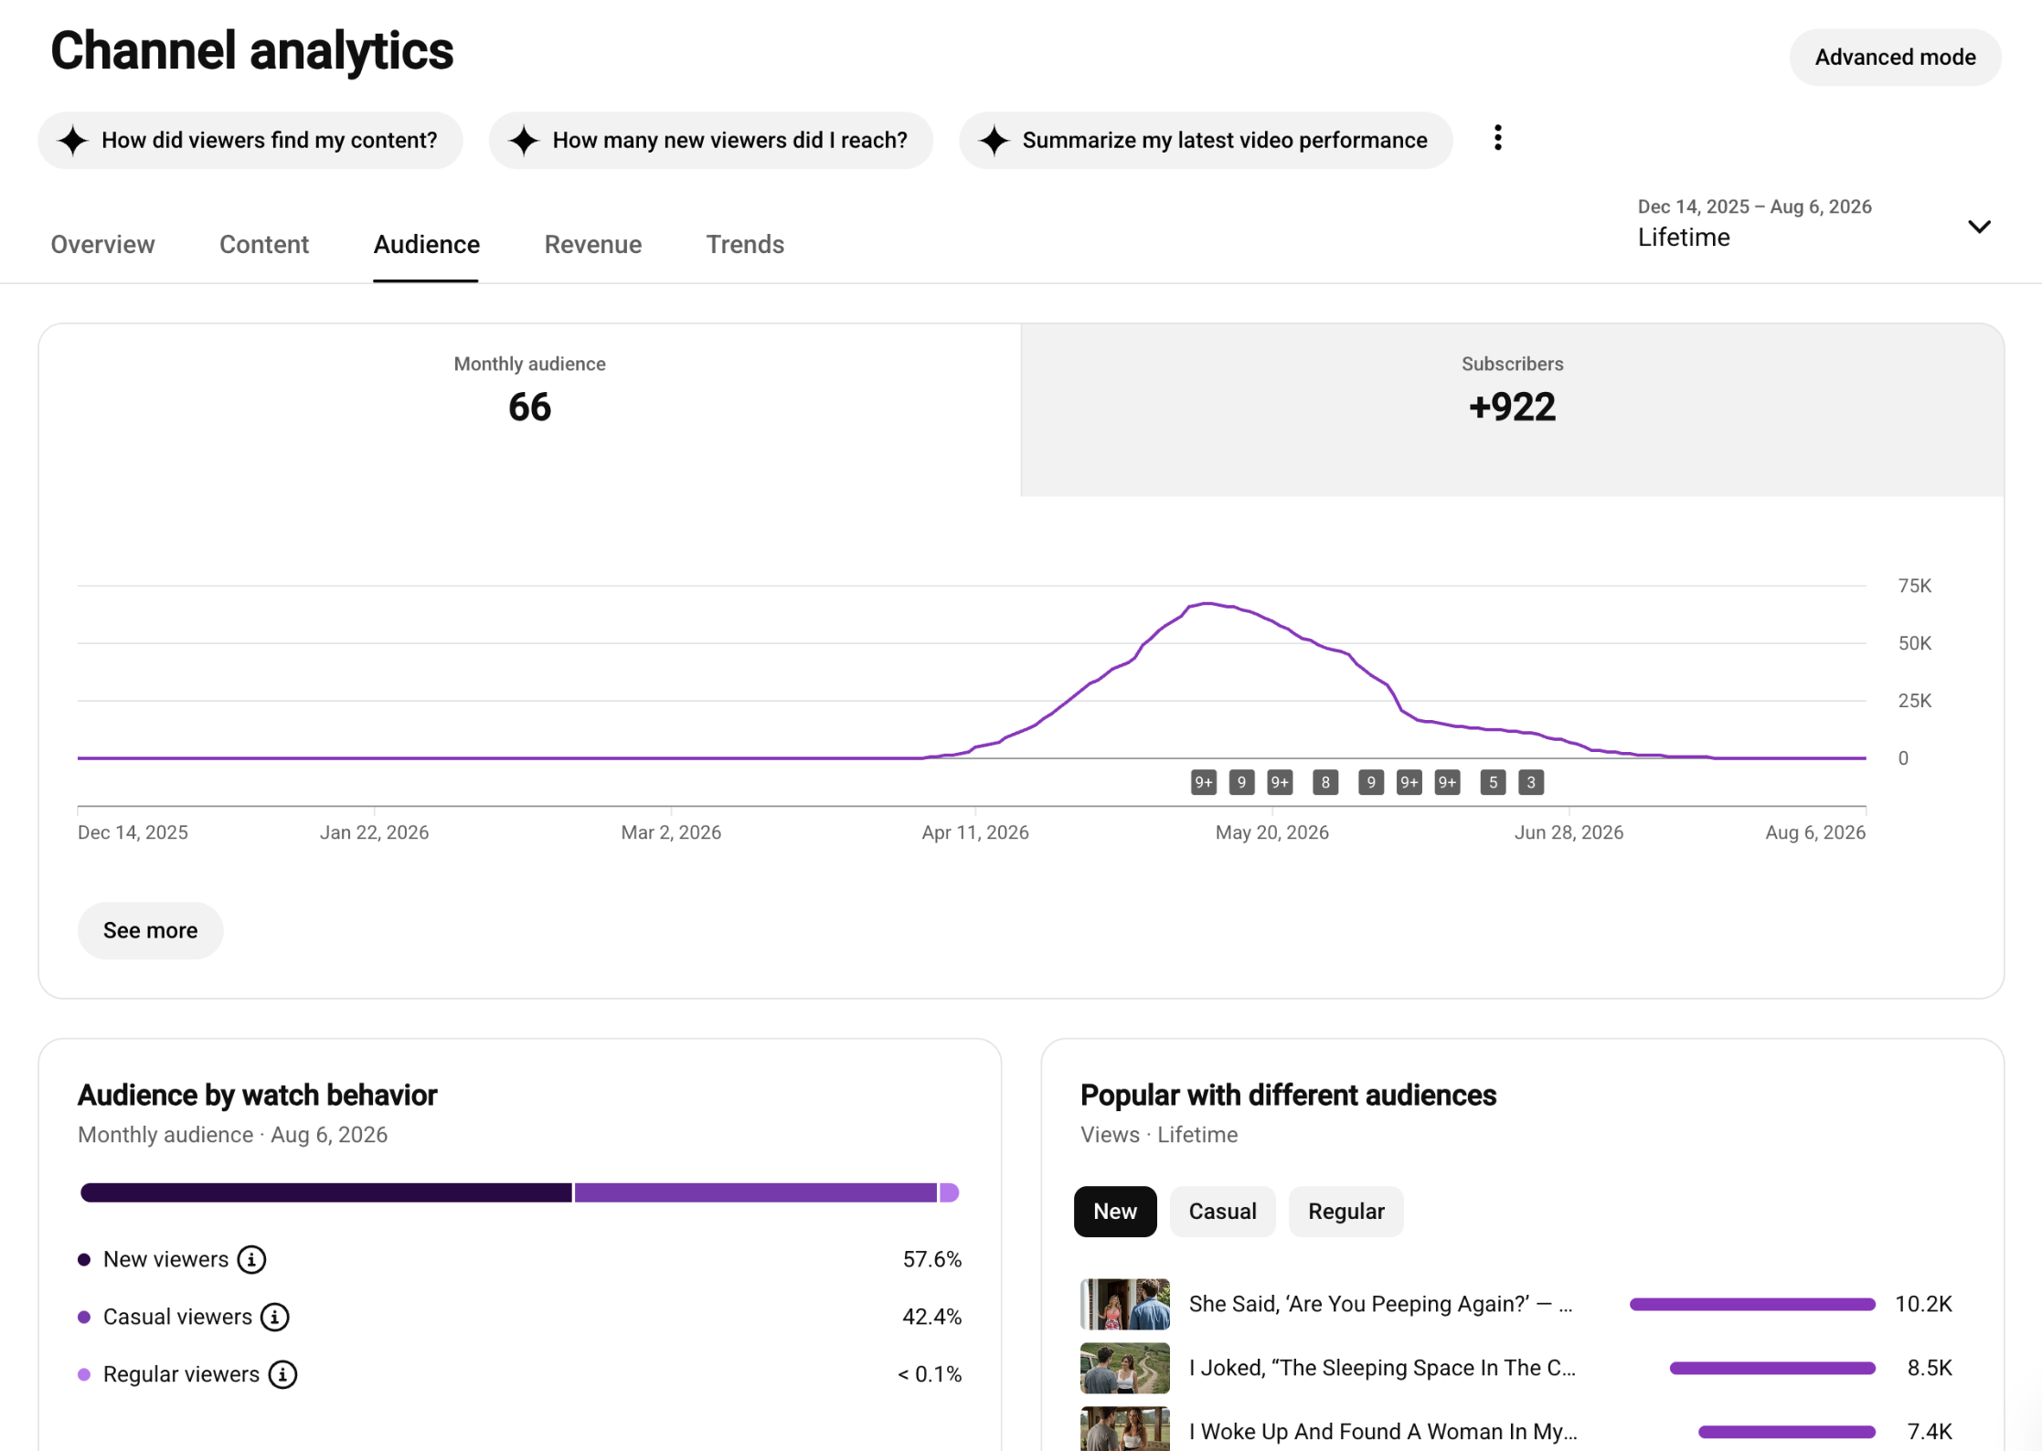This screenshot has height=1451, width=2042.
Task: Open 'She Said, Are You Peeping Again' video thumbnail
Action: (1125, 1304)
